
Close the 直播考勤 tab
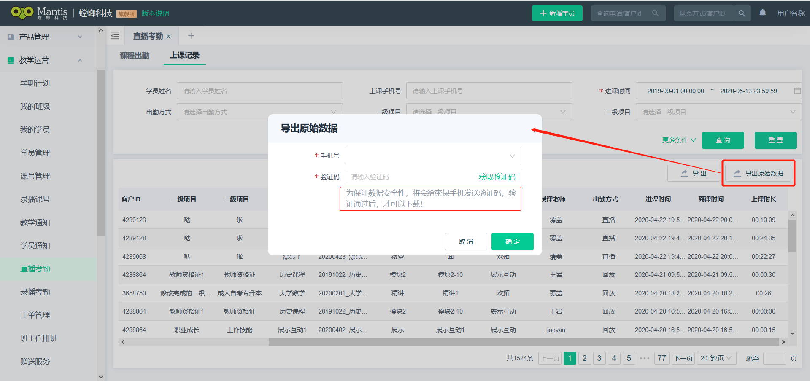169,36
